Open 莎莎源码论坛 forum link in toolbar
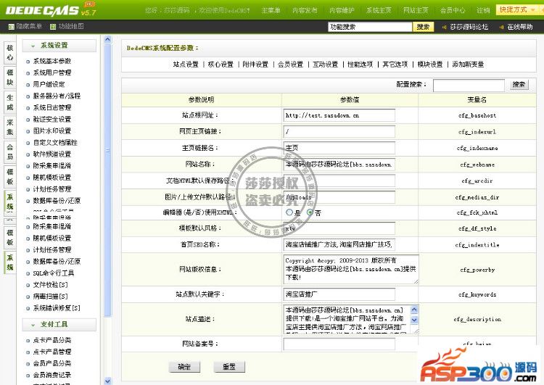The height and width of the screenshot is (385, 544). pos(469,27)
